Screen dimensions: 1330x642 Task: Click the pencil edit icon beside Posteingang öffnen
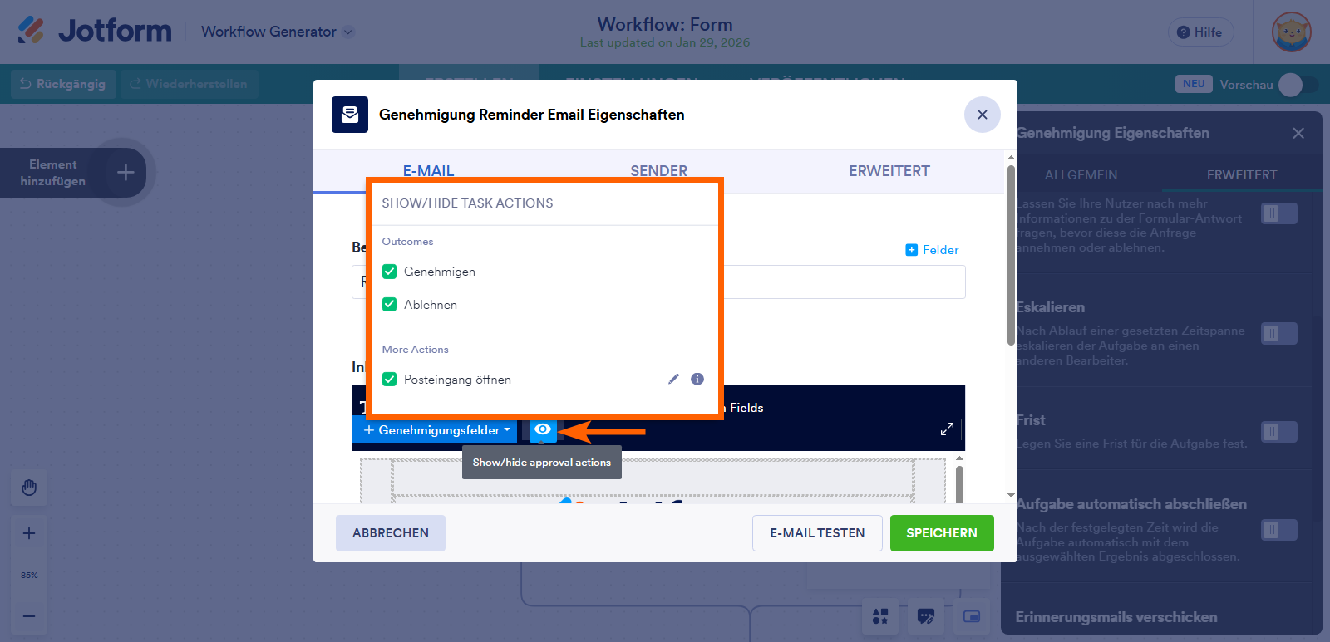tap(673, 380)
